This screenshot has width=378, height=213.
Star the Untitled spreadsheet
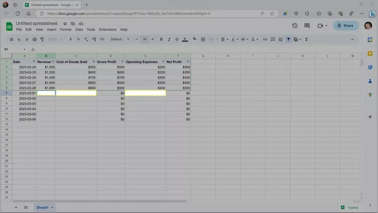point(65,24)
